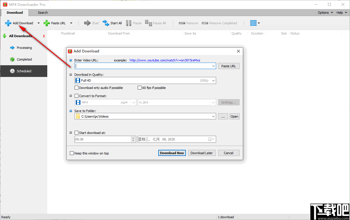Click the Thumbnail column header
Viewport: 350px width, 220px height.
click(x=68, y=33)
